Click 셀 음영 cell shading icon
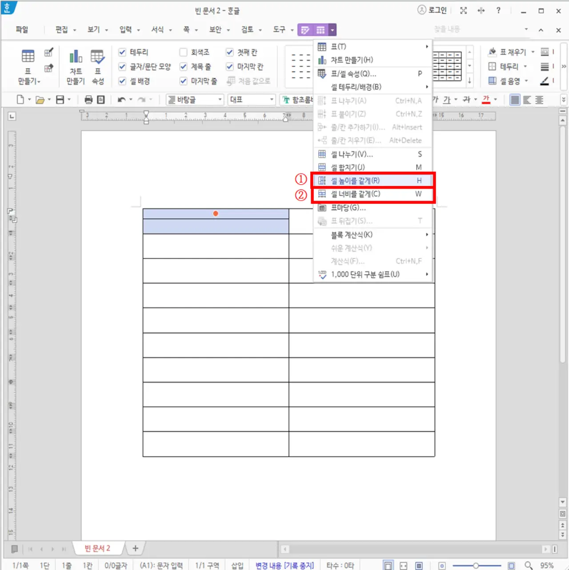Image resolution: width=569 pixels, height=570 pixels. point(492,81)
